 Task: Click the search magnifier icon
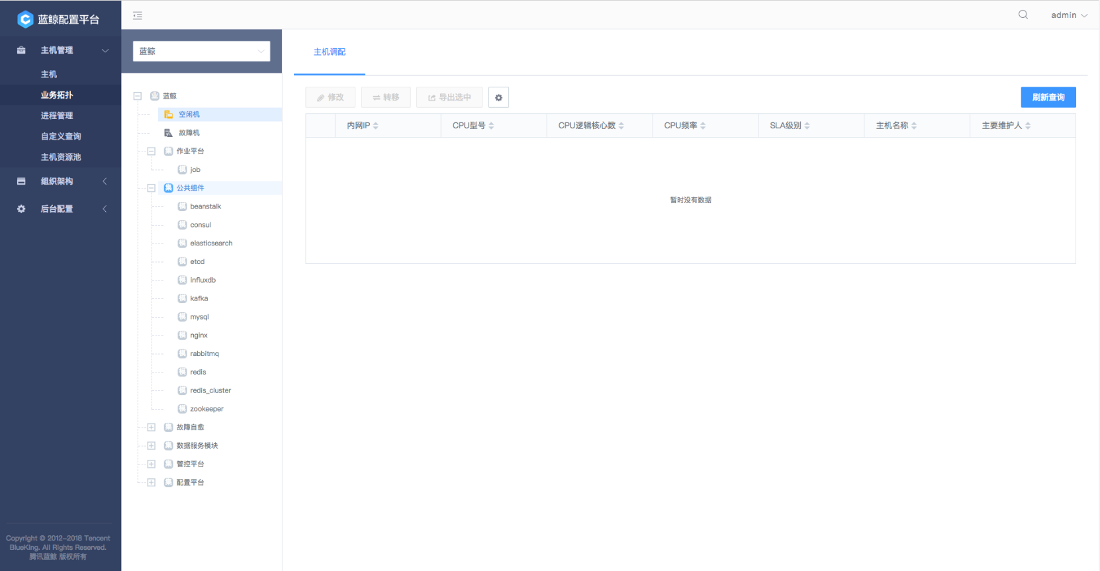pos(1023,15)
